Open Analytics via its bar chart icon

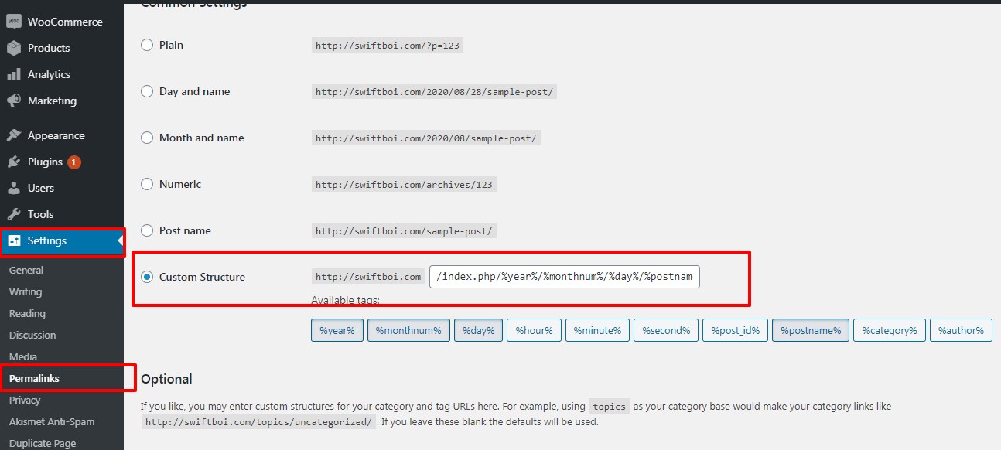(14, 74)
